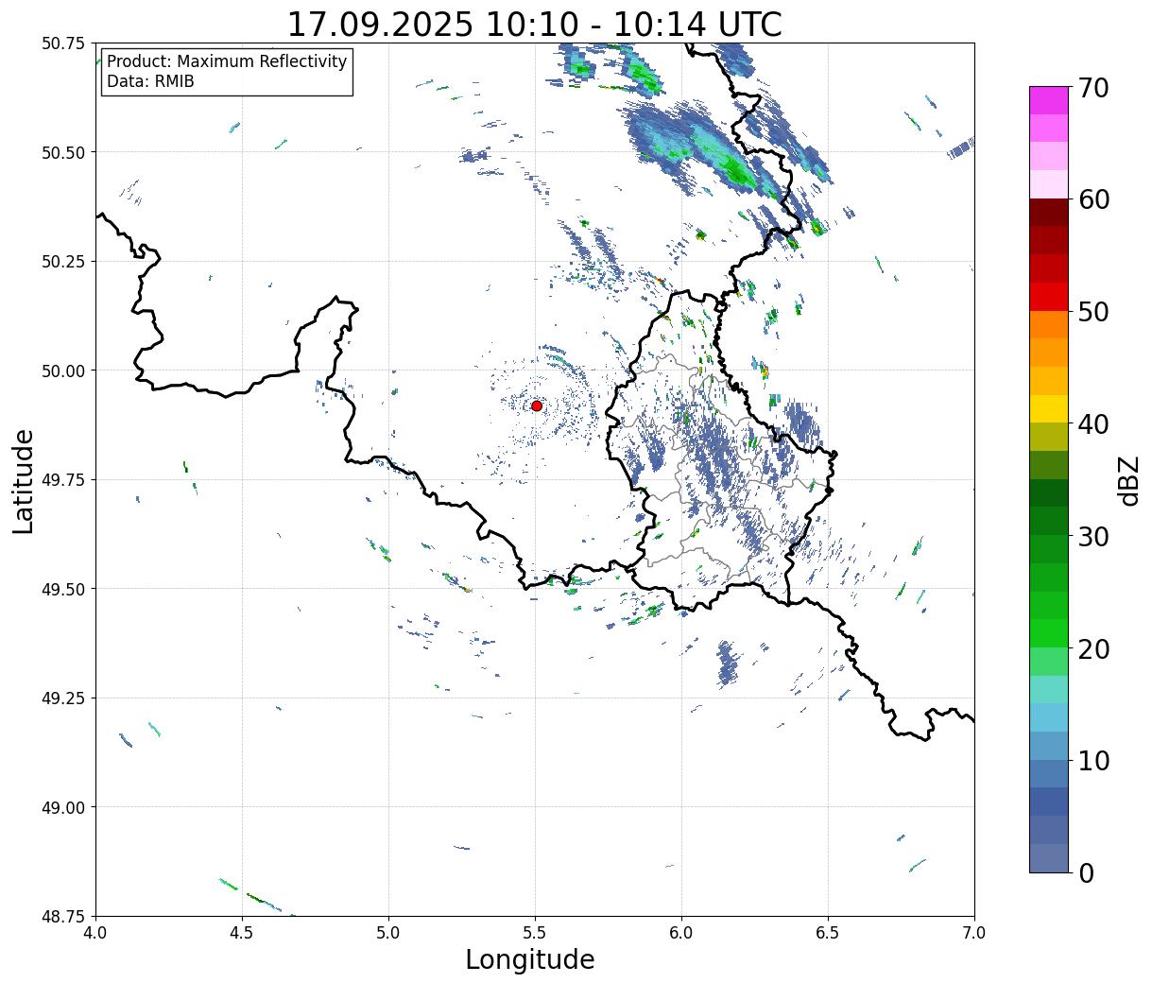Image resolution: width=1152 pixels, height=983 pixels.
Task: Click the longitude tick label 4.5
Action: 242,933
